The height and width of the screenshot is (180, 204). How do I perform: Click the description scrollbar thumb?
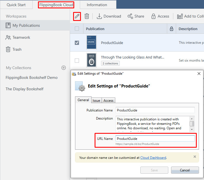[x=192, y=124]
